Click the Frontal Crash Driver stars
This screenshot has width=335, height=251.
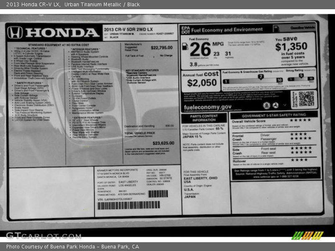click(299, 134)
